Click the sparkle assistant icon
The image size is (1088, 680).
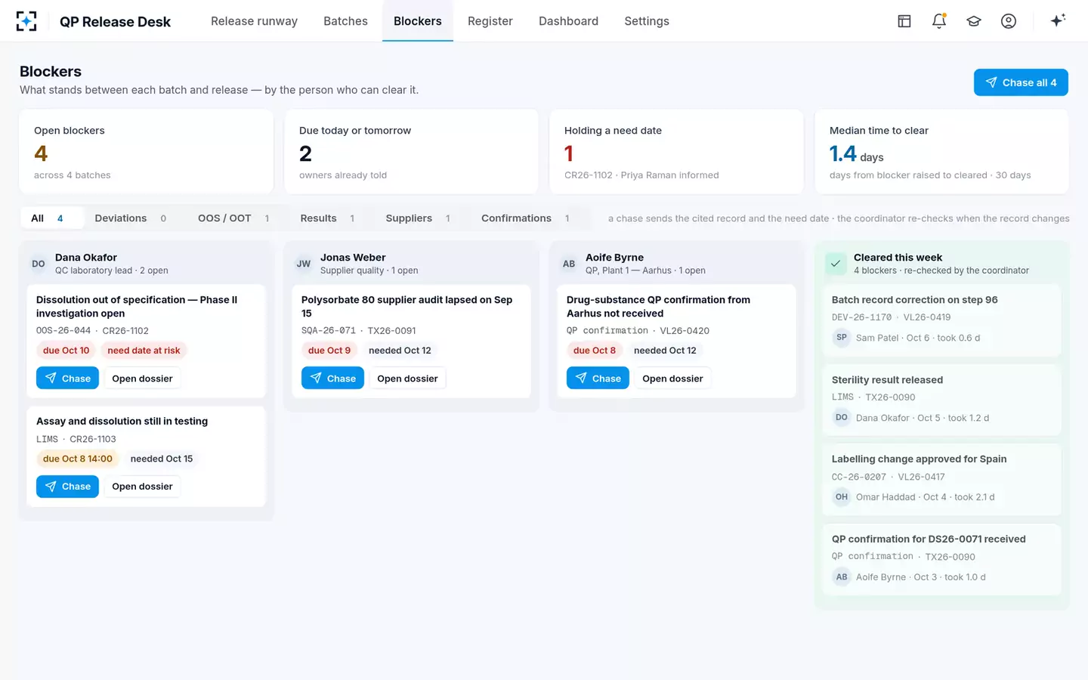[x=1058, y=20]
